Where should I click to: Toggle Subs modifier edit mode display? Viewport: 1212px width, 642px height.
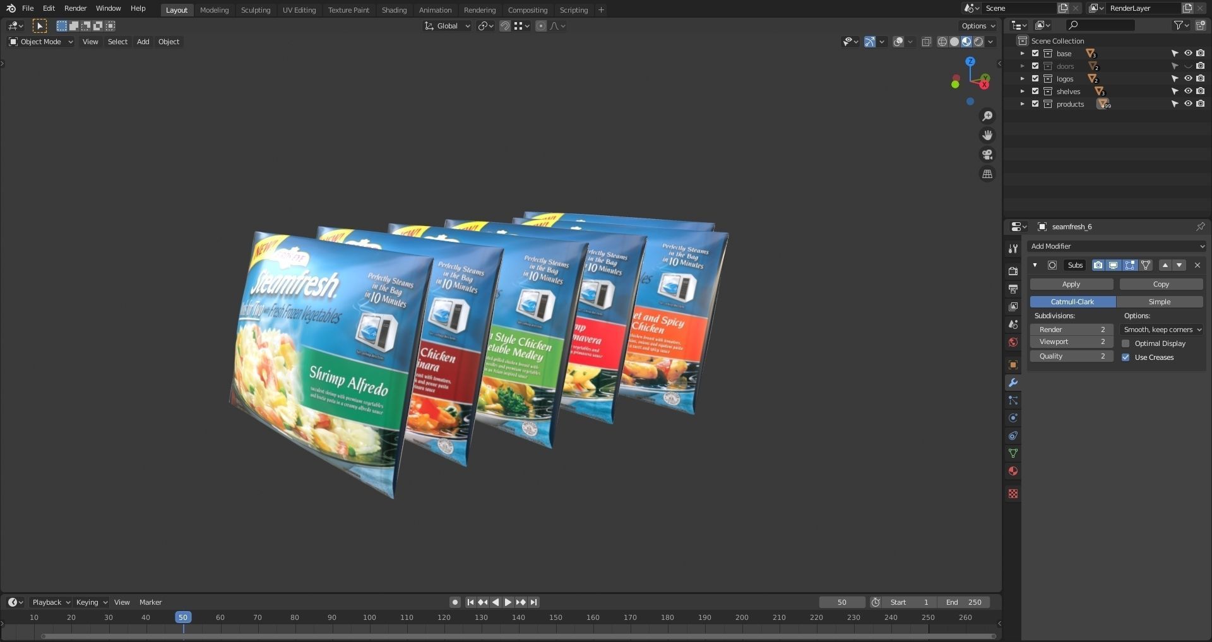point(1129,265)
